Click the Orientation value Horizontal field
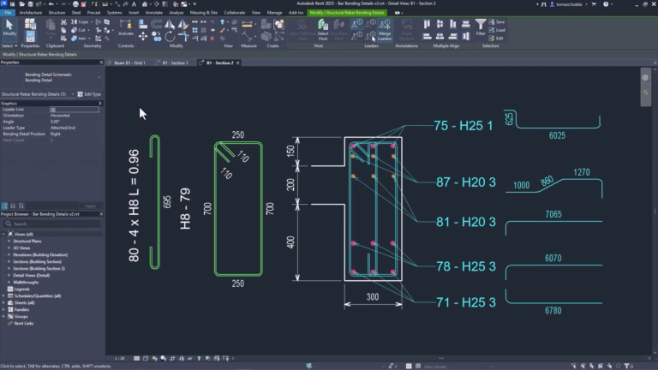The height and width of the screenshot is (370, 658). tap(75, 116)
